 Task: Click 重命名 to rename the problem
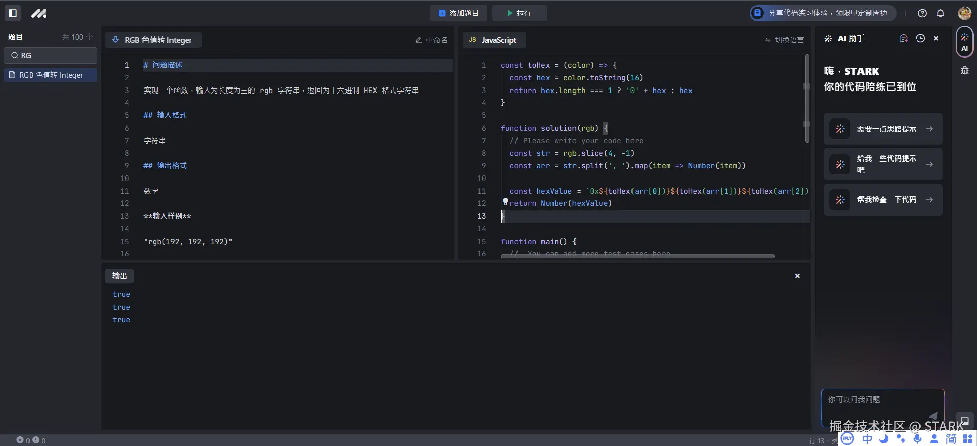[431, 40]
